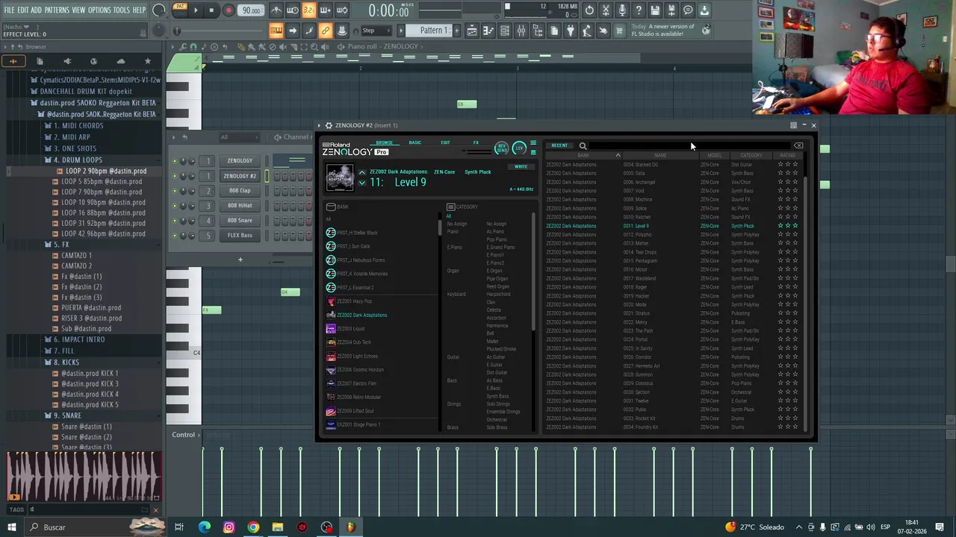Viewport: 956px width, 537px height.
Task: Switch to ZENOLOGY BASIC tab
Action: (415, 142)
